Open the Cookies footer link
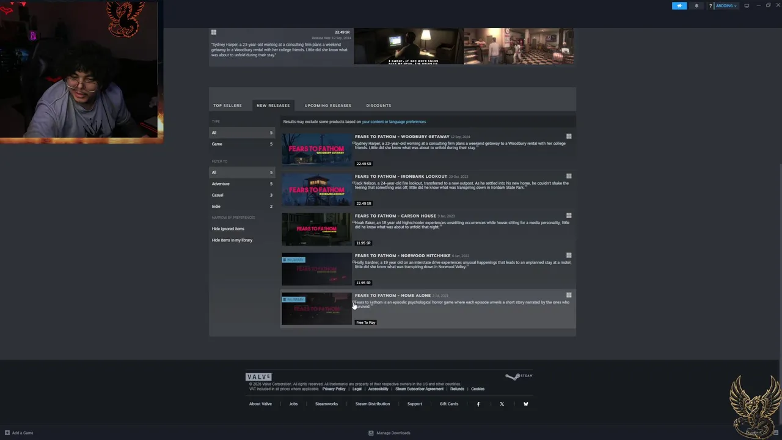Screen dimensions: 782x440 [x=478, y=389]
